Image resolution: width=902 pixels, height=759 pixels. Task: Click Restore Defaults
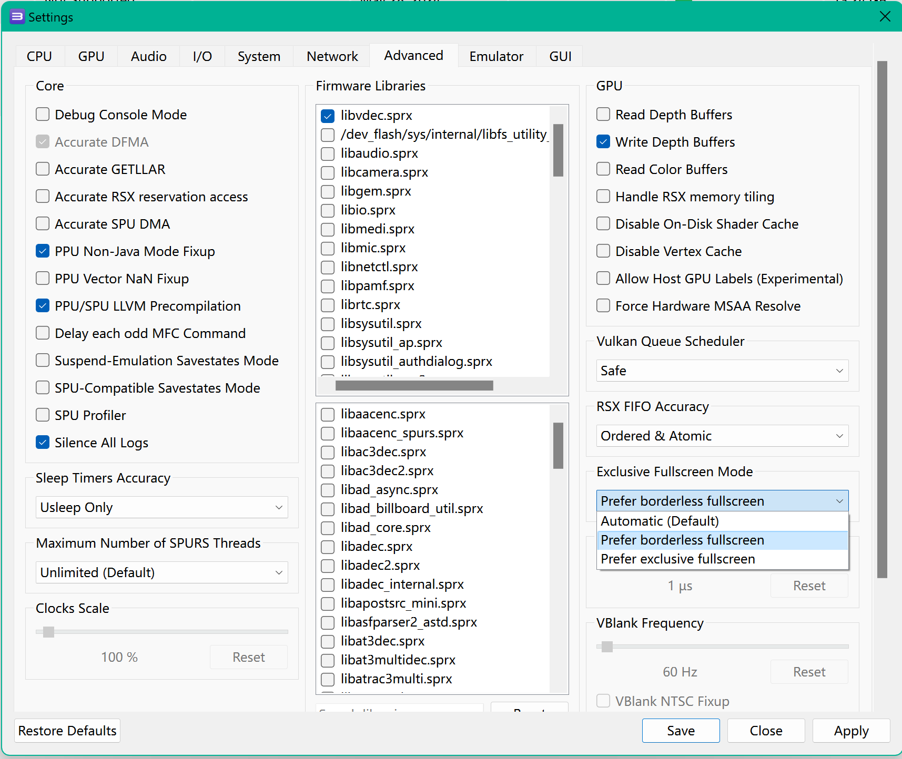67,731
